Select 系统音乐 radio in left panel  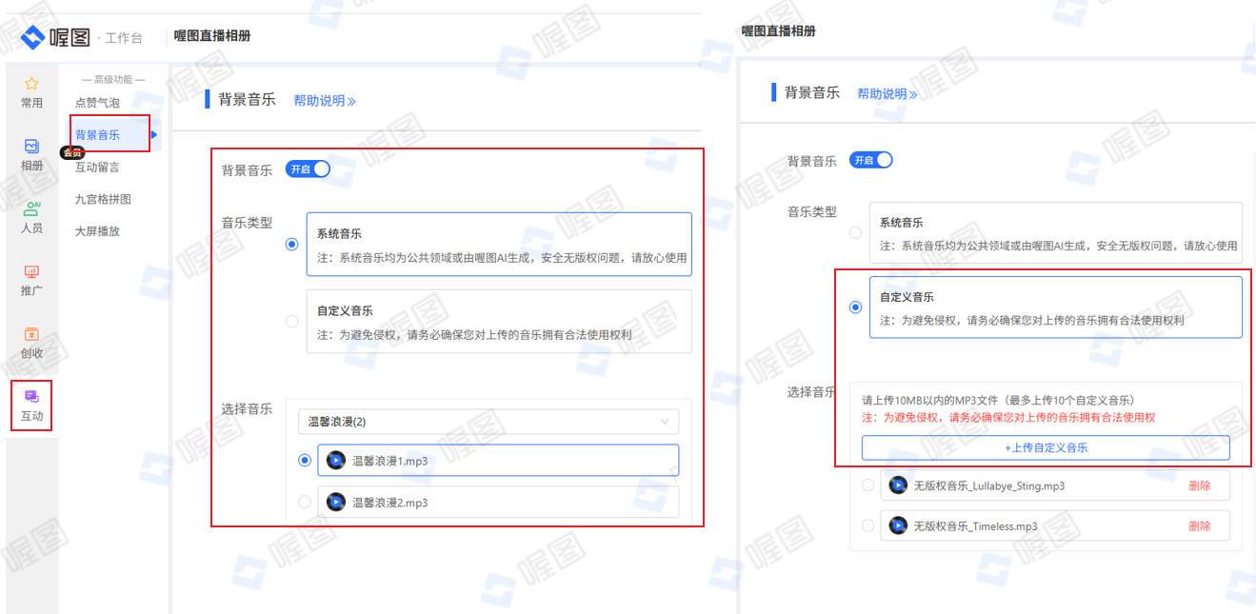click(x=292, y=245)
